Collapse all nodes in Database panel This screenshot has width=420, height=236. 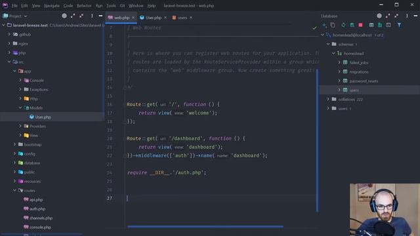click(396, 16)
